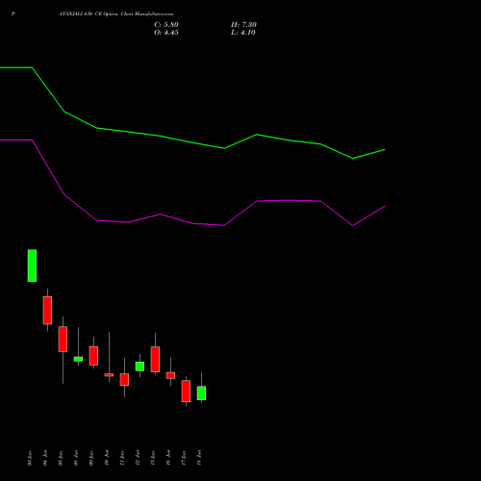Click the 18 Jun green candlestick
The width and height of the screenshot is (481, 481).
(201, 392)
